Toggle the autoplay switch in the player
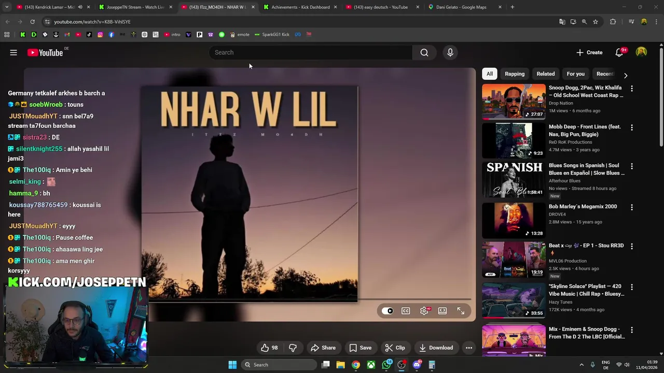This screenshot has height=373, width=664. pyautogui.click(x=388, y=311)
